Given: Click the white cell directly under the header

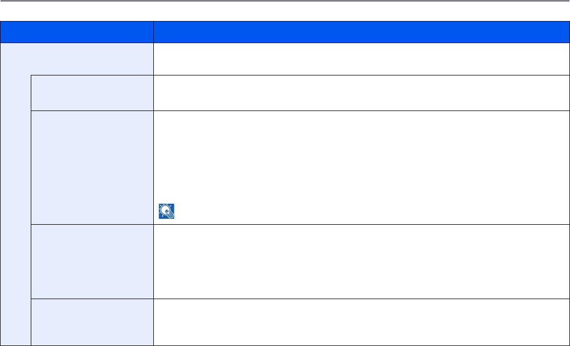Looking at the screenshot, I should 361,59.
